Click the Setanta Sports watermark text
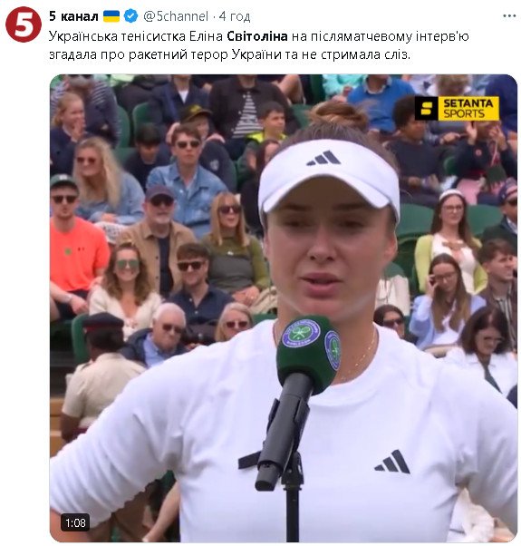 [x=468, y=108]
